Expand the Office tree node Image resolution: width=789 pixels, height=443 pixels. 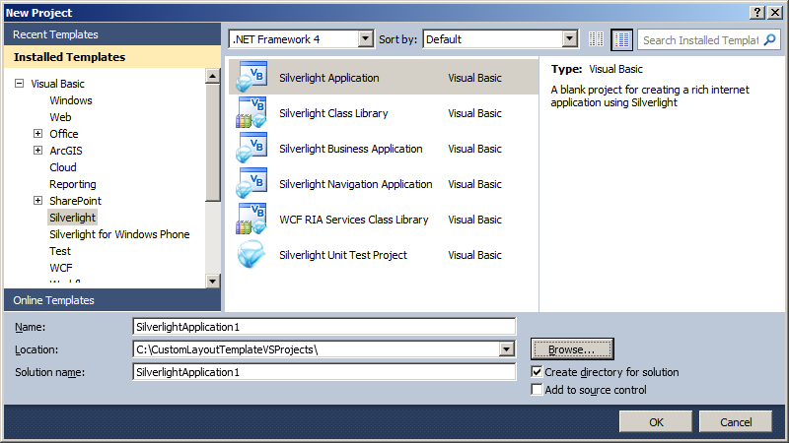(37, 134)
